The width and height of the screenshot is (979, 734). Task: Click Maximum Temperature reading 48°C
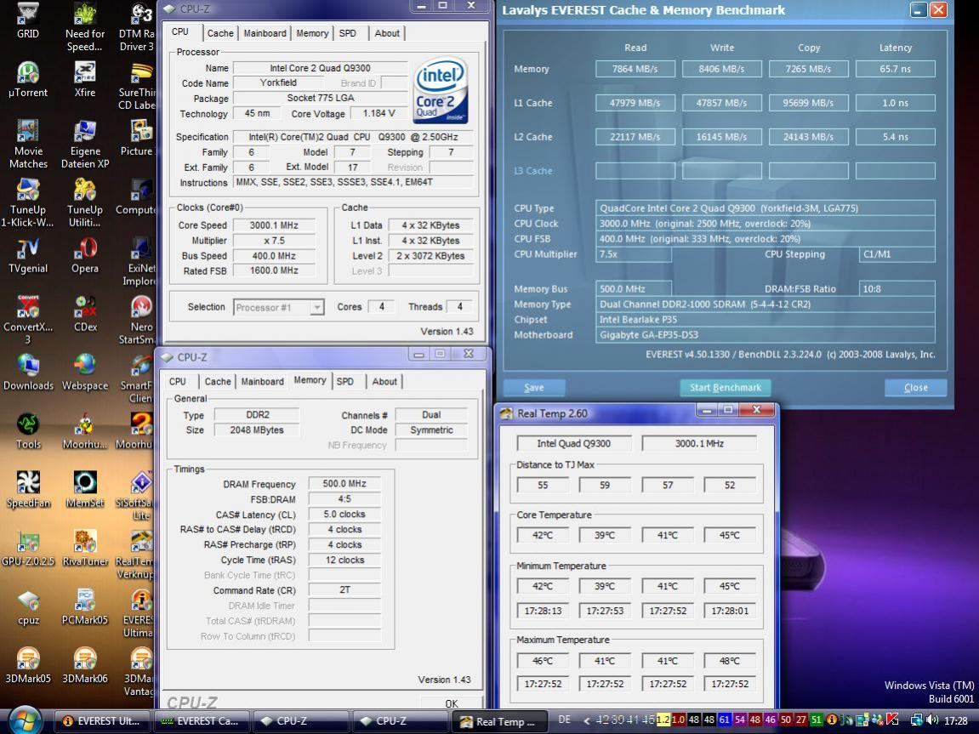pos(729,660)
